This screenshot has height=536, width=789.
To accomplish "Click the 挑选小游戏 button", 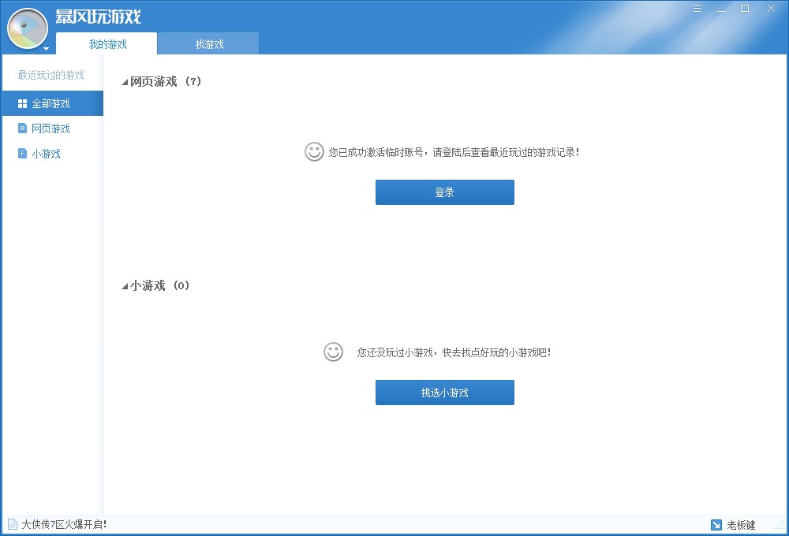I will [444, 392].
